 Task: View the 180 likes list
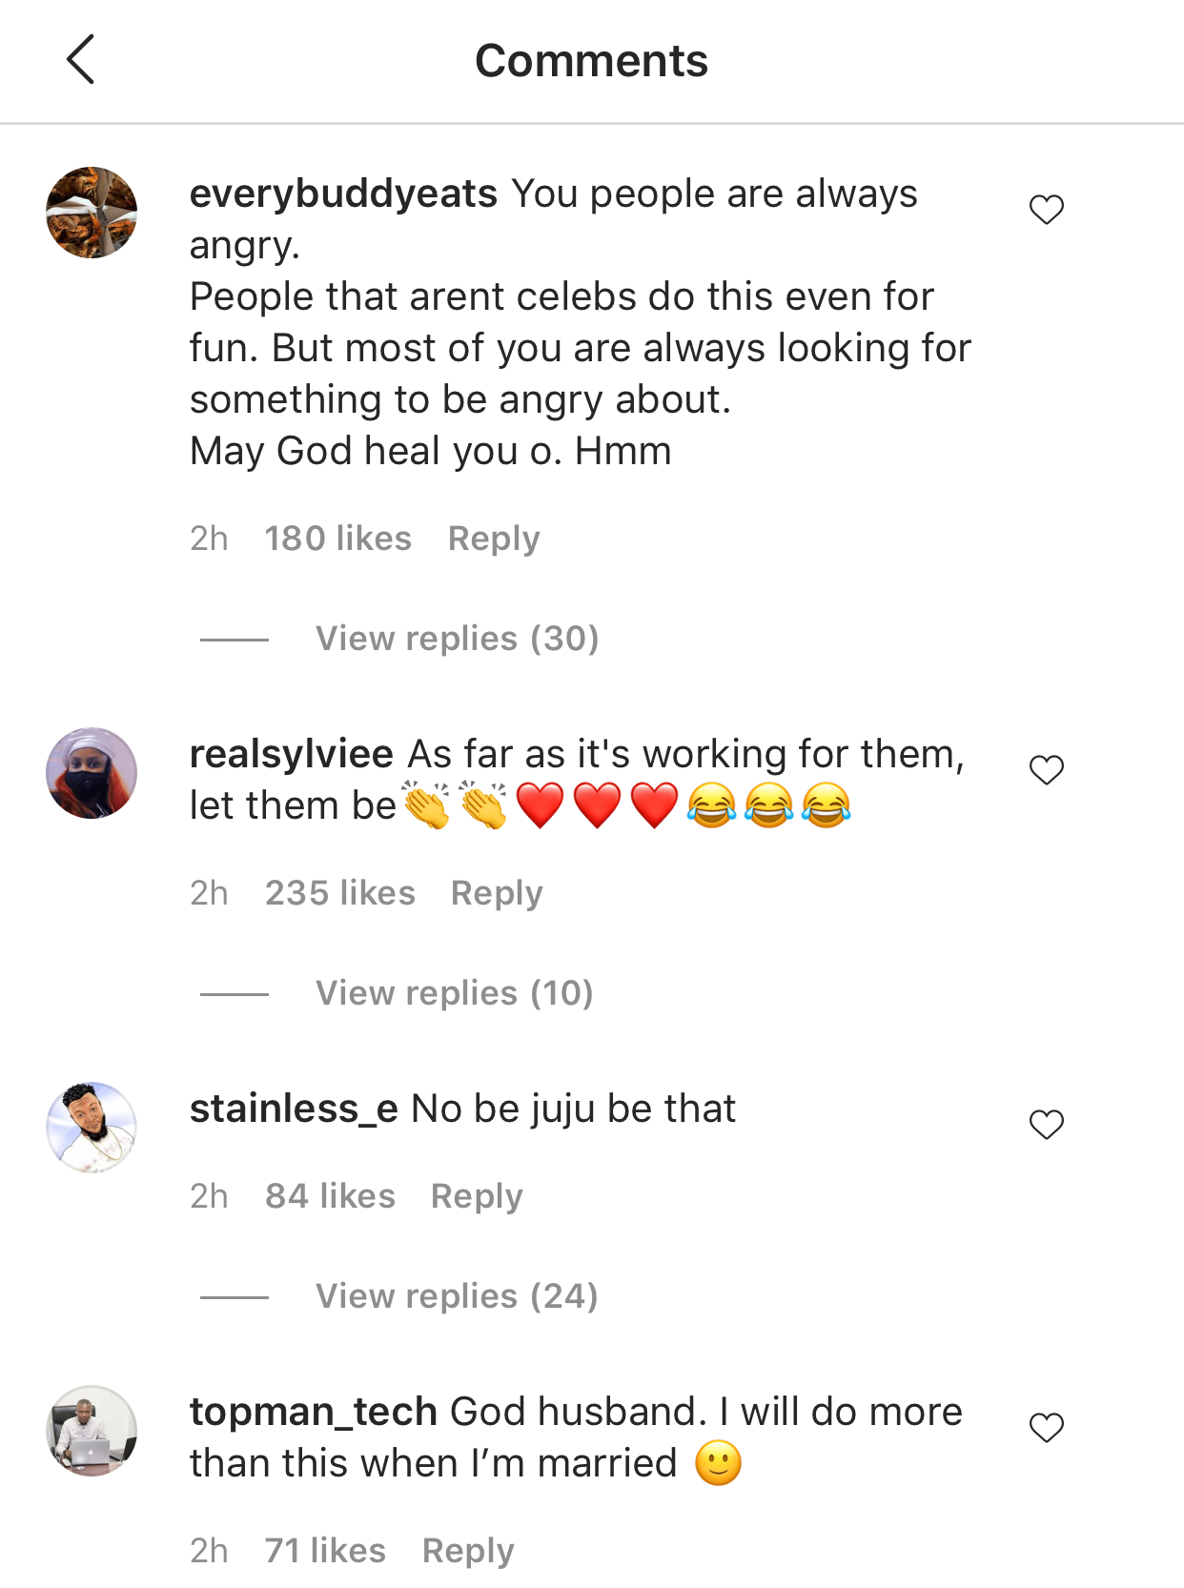337,539
